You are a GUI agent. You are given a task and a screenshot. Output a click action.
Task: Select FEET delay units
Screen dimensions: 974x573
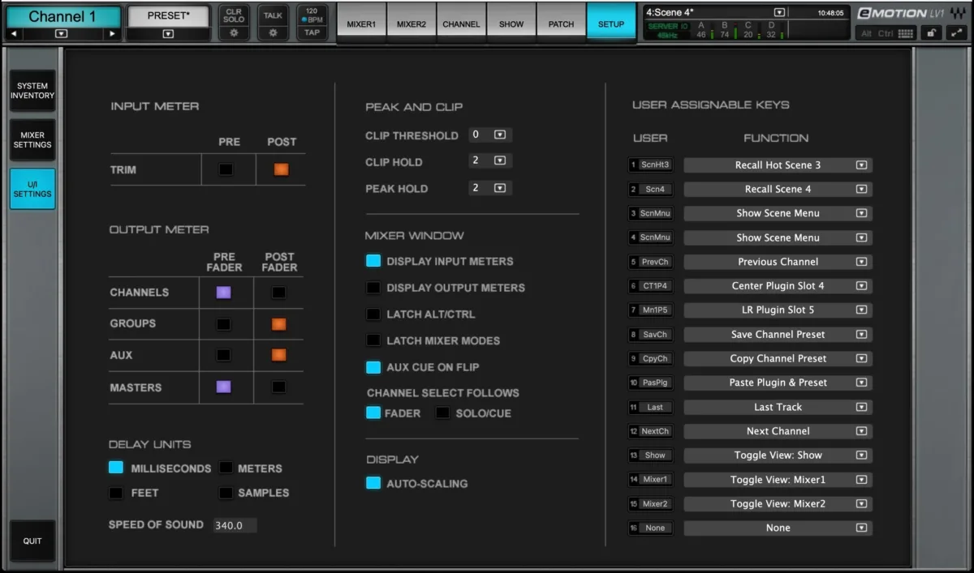(x=116, y=492)
